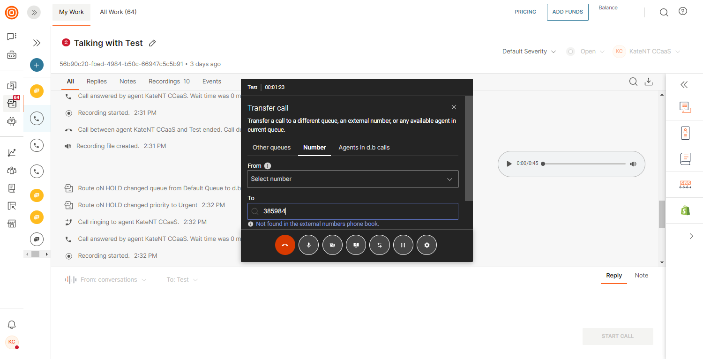
Task: Click the screen share icon
Action: [356, 245]
